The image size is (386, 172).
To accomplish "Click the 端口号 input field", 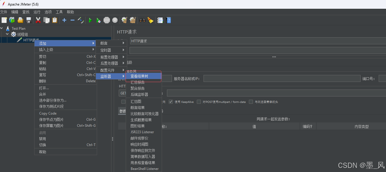I will click(382, 78).
